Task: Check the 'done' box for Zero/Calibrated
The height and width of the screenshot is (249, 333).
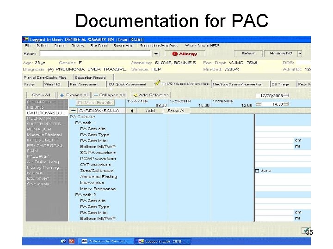Action: pos(257,171)
